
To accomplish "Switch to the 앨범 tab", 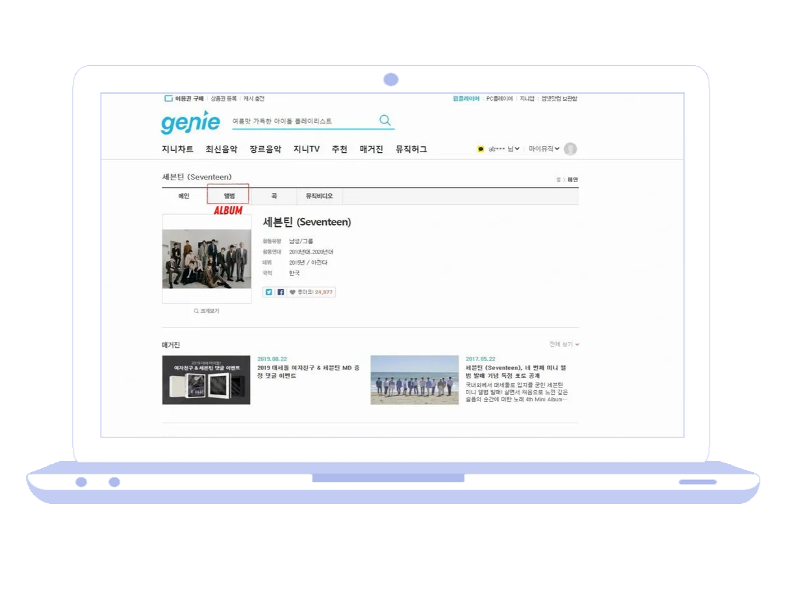I will coord(229,196).
